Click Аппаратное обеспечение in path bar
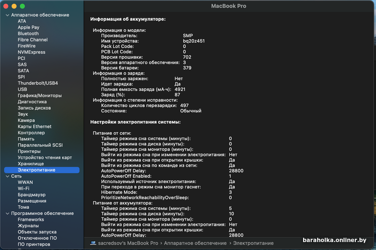 coord(195,243)
